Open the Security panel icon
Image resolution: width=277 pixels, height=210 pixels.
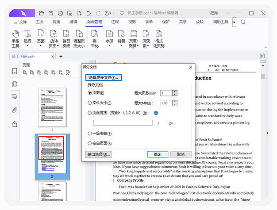coord(15,124)
